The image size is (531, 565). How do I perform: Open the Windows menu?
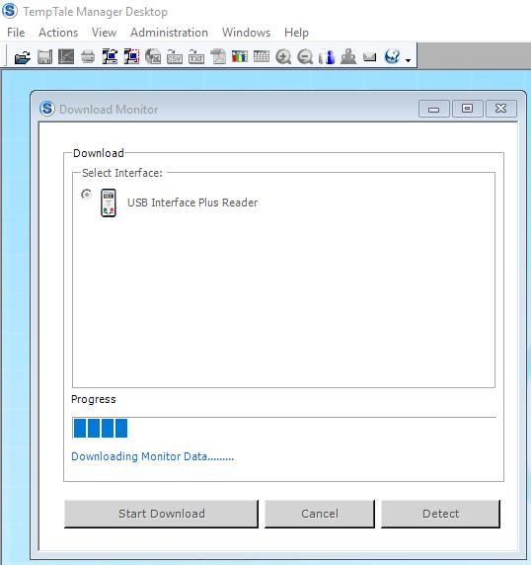pos(246,33)
